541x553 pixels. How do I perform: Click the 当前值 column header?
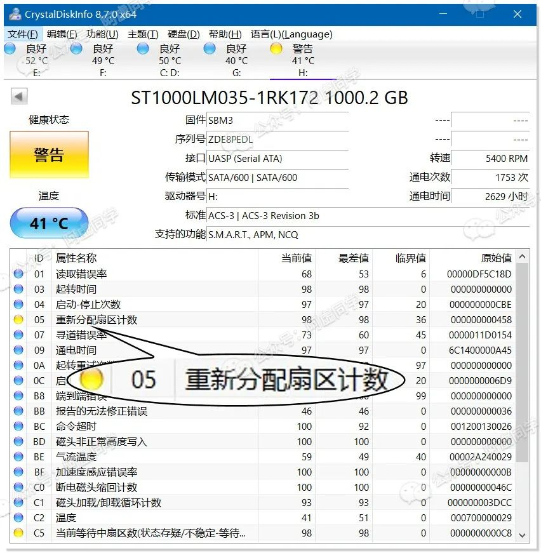pos(297,258)
